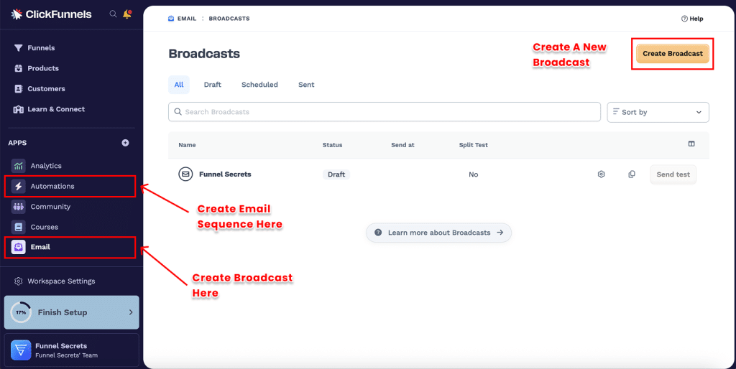Click the BROADCASTS breadcrumb
This screenshot has width=736, height=369.
[229, 19]
